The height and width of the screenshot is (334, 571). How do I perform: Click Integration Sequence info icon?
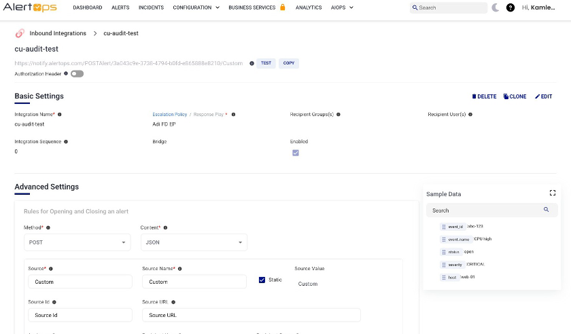[x=66, y=141]
